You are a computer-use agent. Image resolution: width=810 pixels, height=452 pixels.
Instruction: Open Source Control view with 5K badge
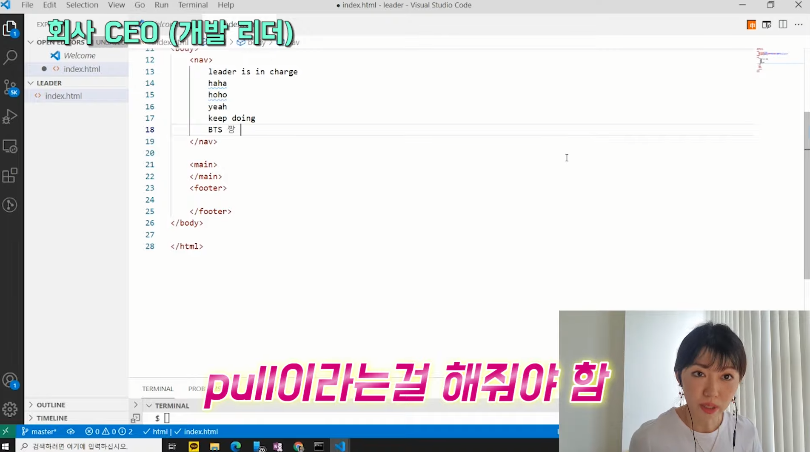pos(10,88)
